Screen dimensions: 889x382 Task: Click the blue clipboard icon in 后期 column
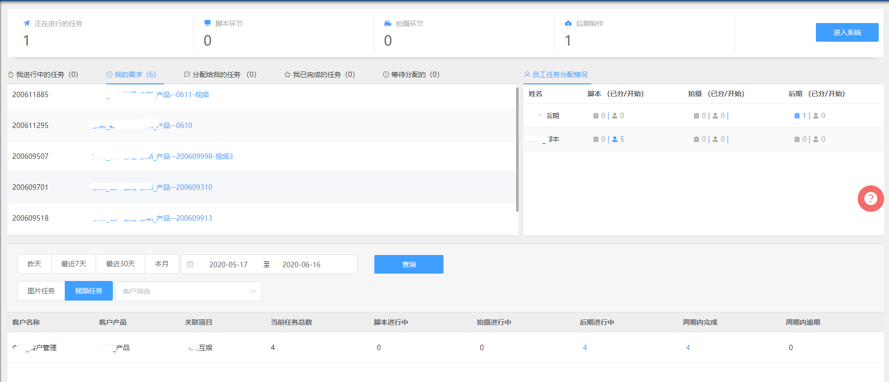tap(797, 116)
